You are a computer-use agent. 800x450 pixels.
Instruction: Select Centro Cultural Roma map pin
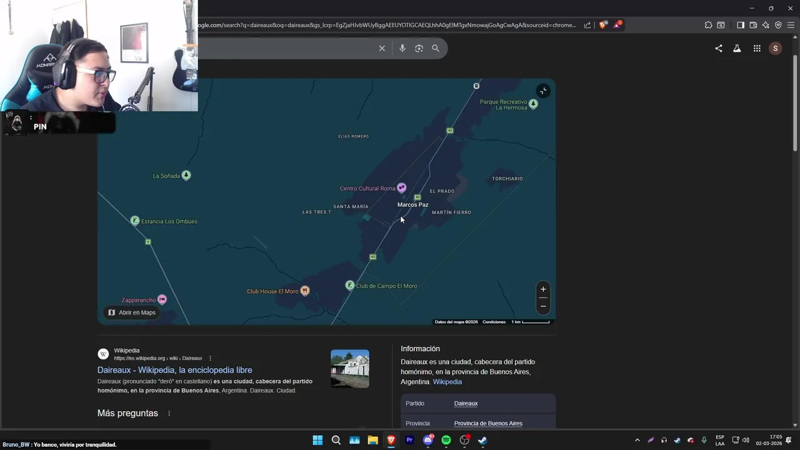tap(402, 187)
